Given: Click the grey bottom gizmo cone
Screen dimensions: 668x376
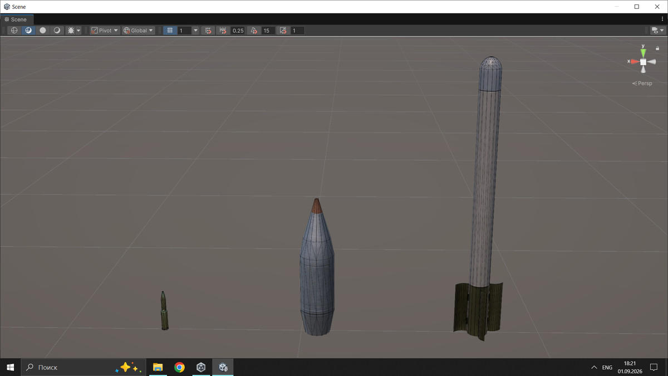Looking at the screenshot, I should 643,70.
